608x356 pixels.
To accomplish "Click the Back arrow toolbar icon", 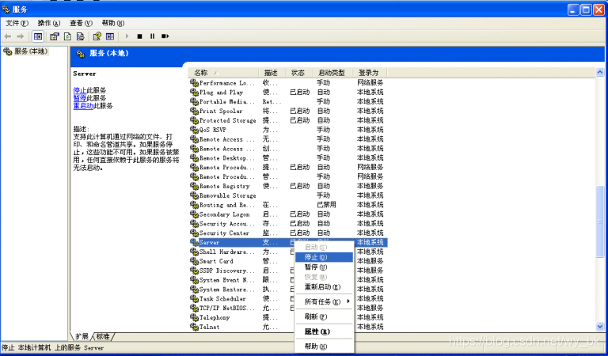I will click(8, 36).
